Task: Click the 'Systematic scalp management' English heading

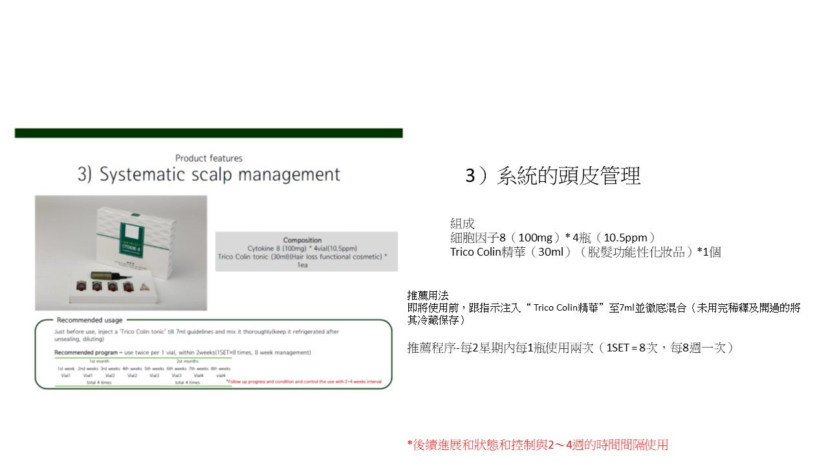Action: tap(208, 175)
